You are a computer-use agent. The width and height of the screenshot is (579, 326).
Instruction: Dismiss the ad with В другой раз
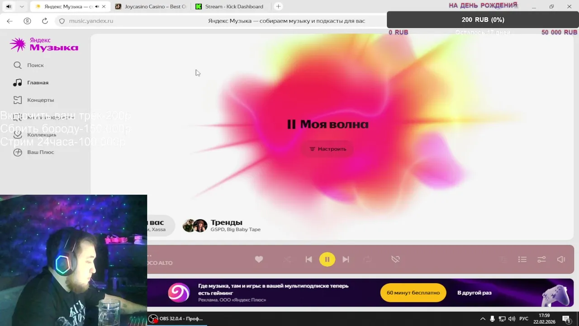[474, 293]
